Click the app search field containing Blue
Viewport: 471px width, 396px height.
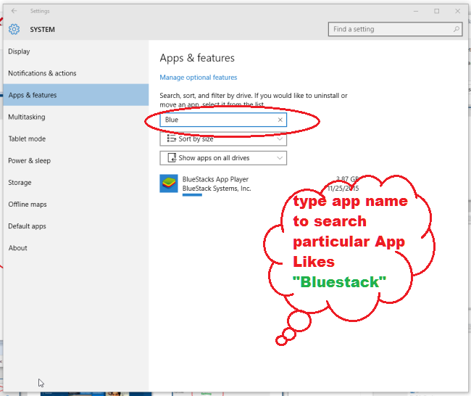click(x=223, y=120)
